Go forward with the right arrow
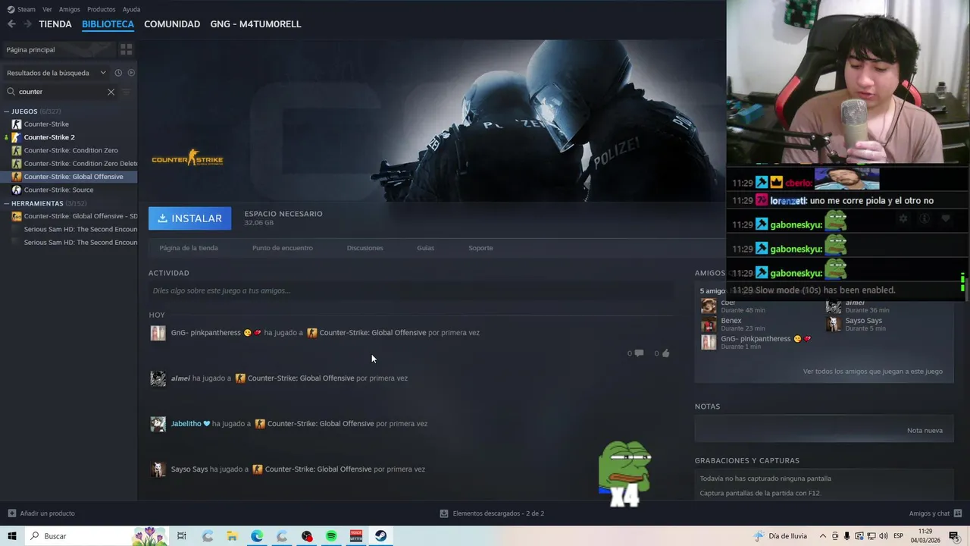 (27, 24)
